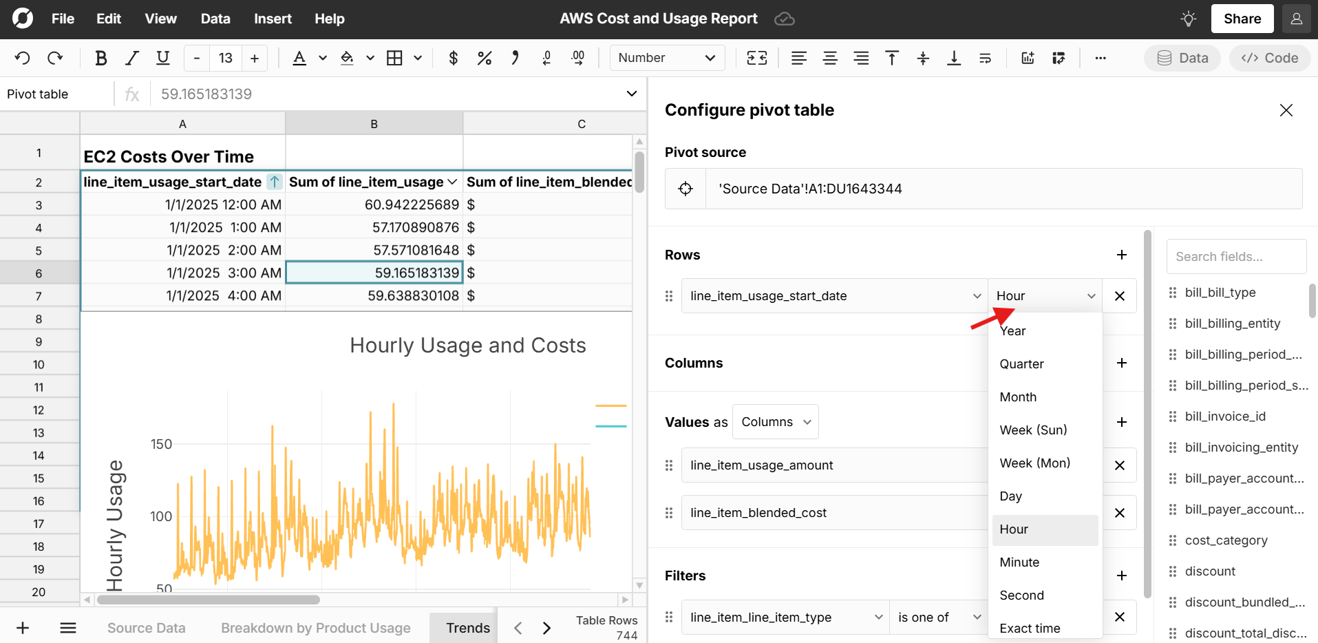Click the Undo icon in toolbar
The height and width of the screenshot is (643, 1318).
(22, 58)
